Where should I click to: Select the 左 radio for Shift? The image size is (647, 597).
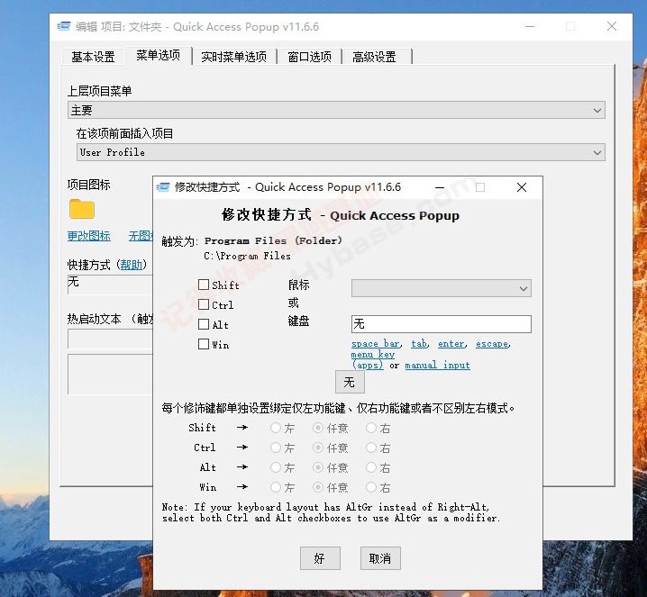275,428
